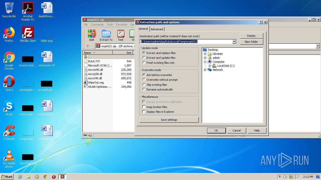Open the Tools menu
Image resolution: width=321 pixels, height=180 pixels.
110,24
